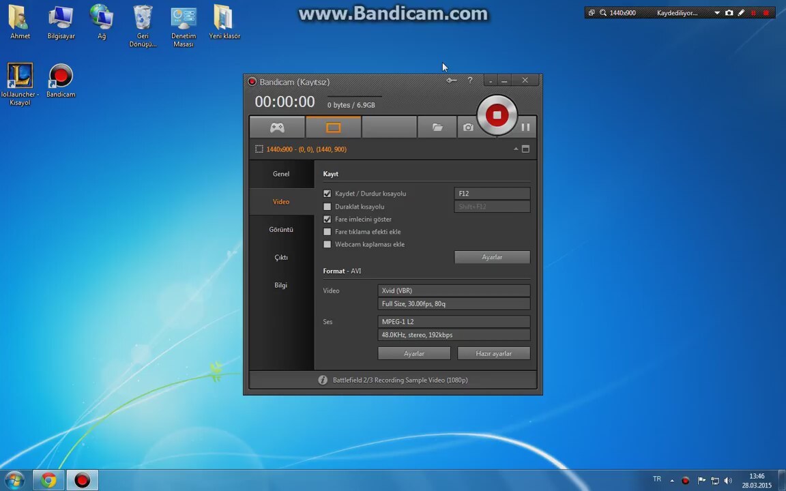786x491 pixels.
Task: Click the MPEG-1 L2 audio codec field
Action: (454, 322)
